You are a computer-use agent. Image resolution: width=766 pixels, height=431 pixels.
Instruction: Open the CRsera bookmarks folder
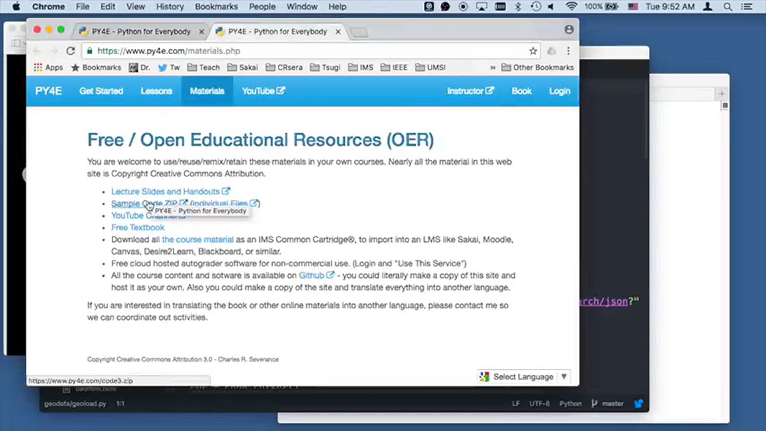point(284,67)
